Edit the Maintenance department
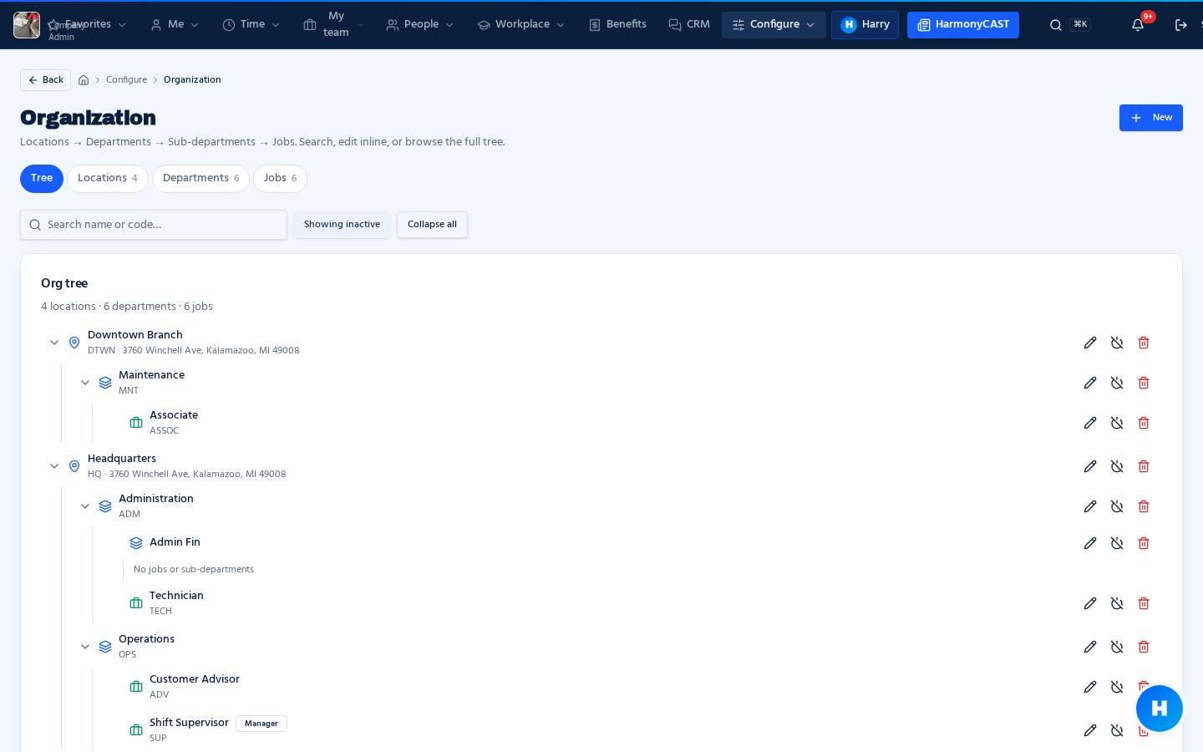The image size is (1203, 752). click(1090, 383)
